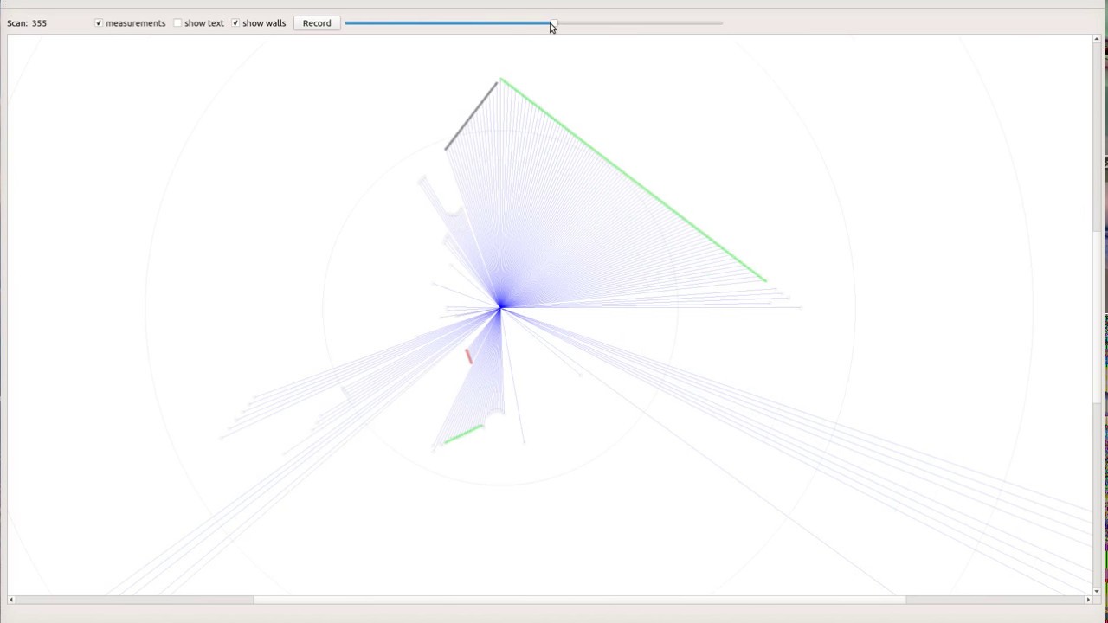Click the short green wall near bottom
This screenshot has width=1108, height=623.
[463, 434]
